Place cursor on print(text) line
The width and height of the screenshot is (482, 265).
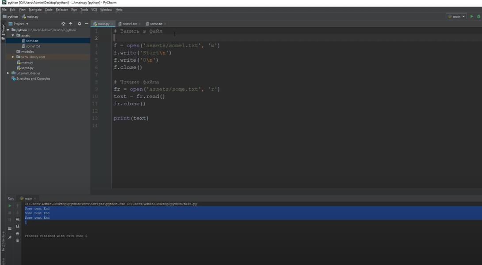[131, 118]
